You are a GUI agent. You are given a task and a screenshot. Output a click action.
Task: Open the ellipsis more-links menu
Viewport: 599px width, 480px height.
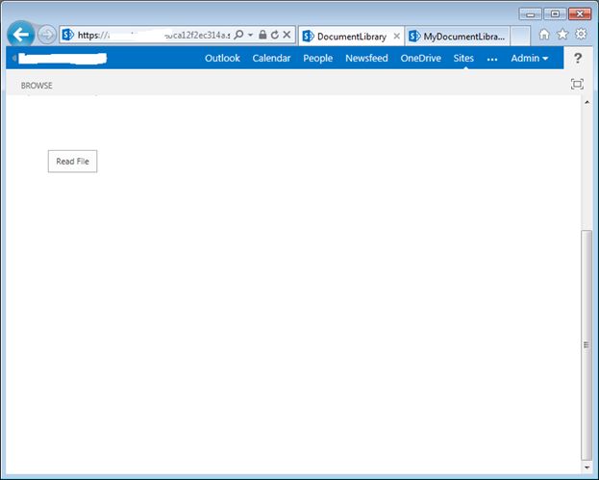click(492, 60)
